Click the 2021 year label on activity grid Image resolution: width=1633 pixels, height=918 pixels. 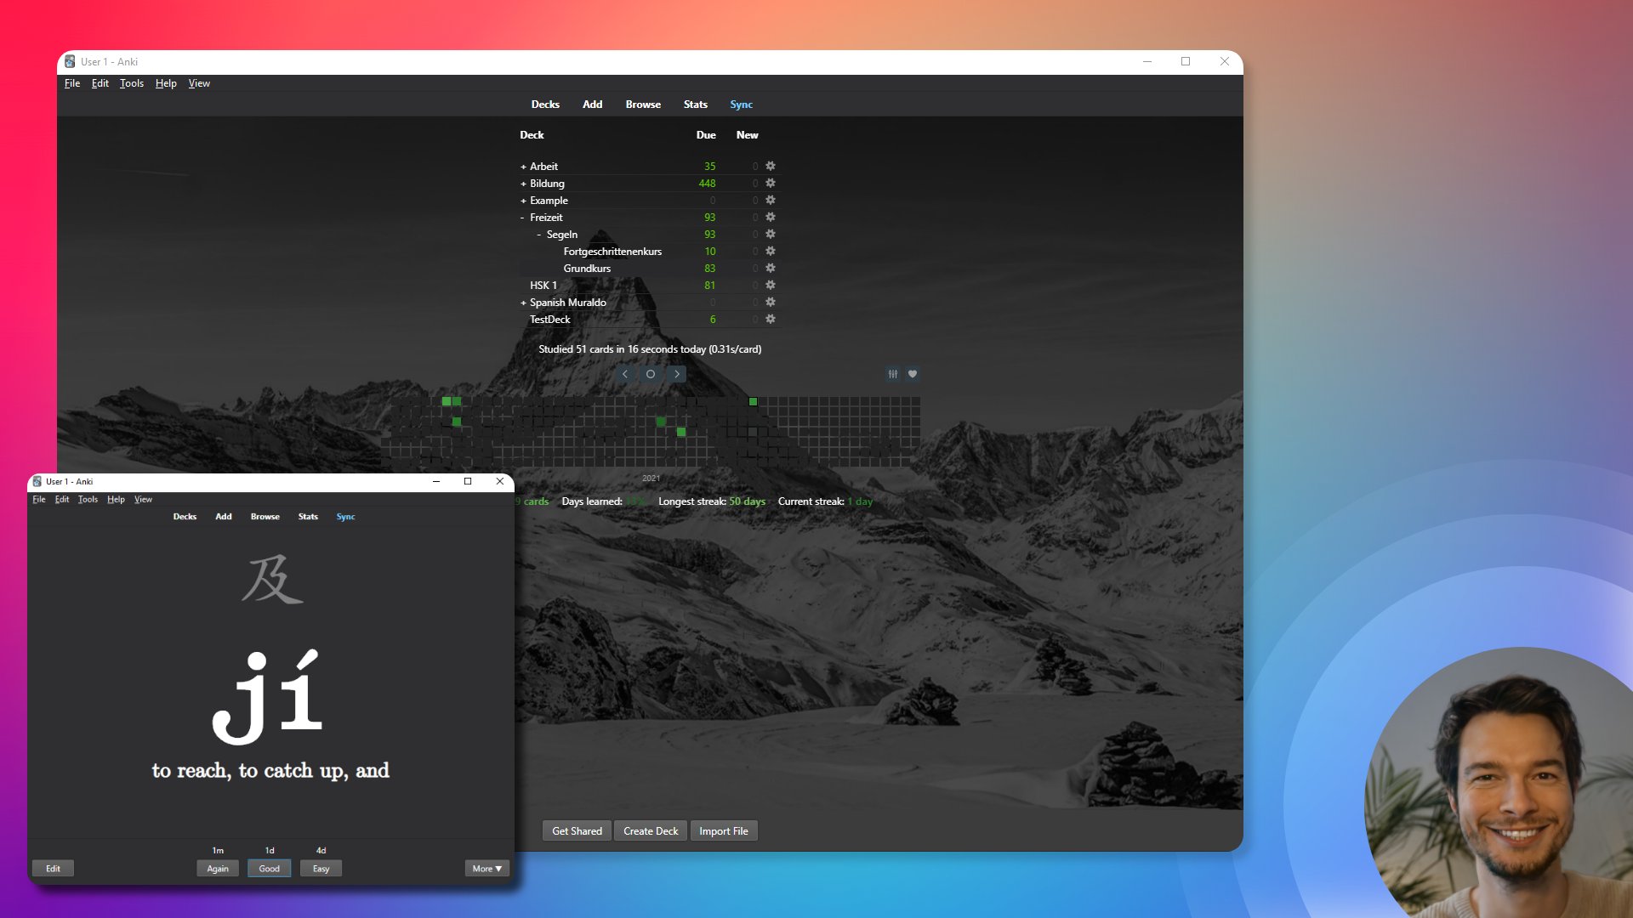[650, 478]
